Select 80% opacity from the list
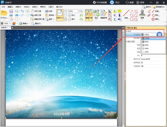This screenshot has height=127, width=167. 153,42
